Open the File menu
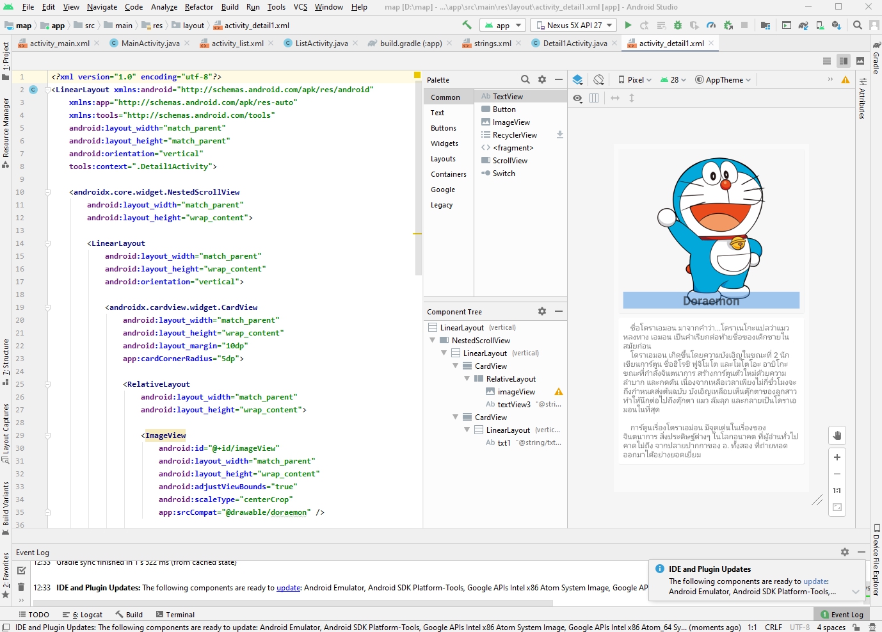 (x=28, y=7)
